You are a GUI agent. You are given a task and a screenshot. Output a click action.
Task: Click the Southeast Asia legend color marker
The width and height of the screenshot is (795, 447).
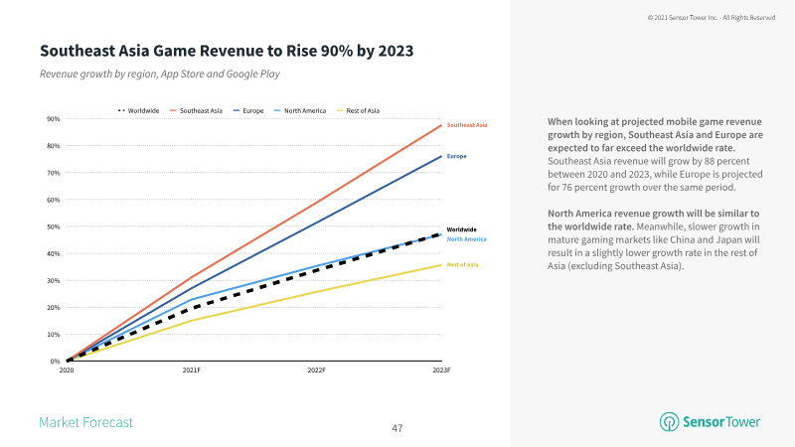tap(173, 110)
